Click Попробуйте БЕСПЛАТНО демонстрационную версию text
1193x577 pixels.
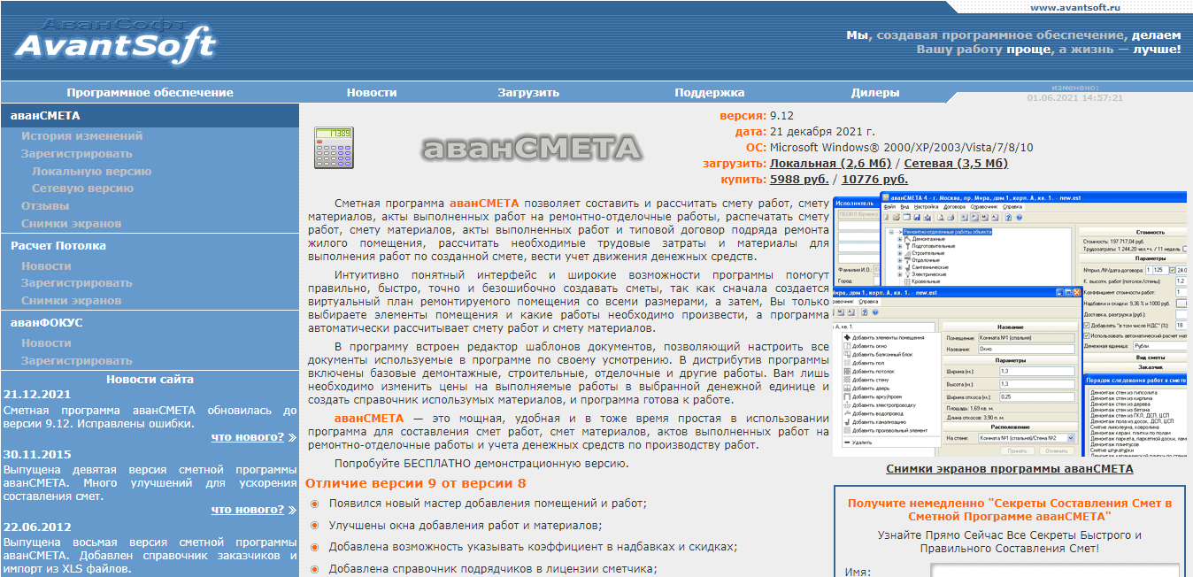pyautogui.click(x=481, y=464)
